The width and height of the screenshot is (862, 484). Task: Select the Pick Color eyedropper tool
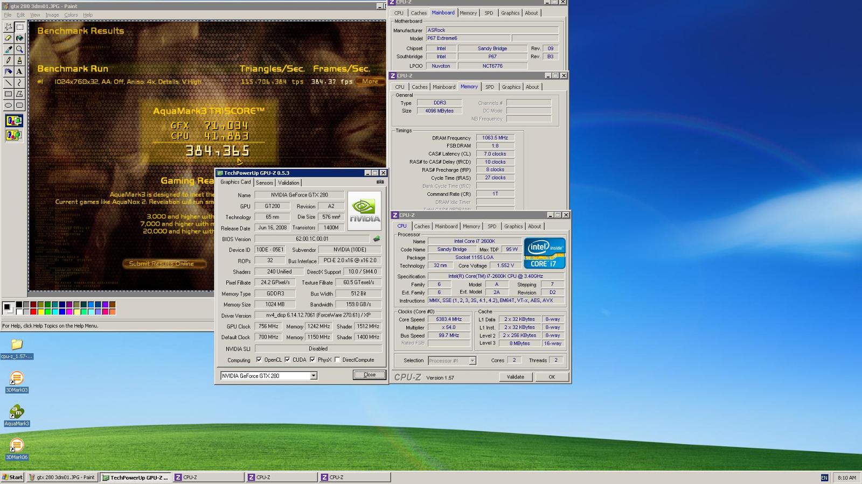(8, 50)
